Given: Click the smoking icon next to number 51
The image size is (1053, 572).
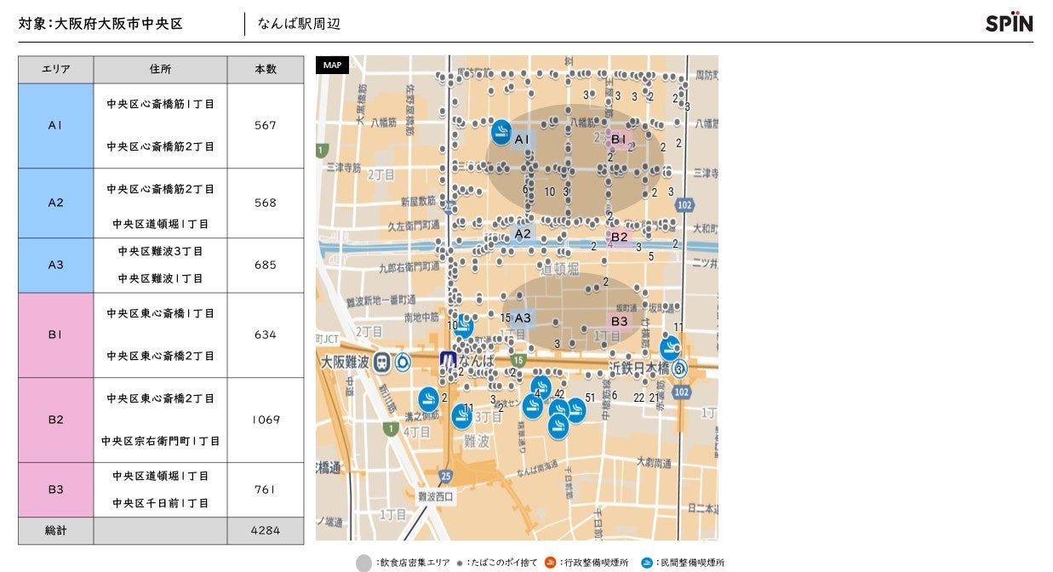Looking at the screenshot, I should (576, 410).
